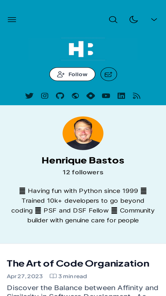Viewport: 166px width, 296px height.
Task: Visit the YouTube channel icon
Action: pos(106,96)
